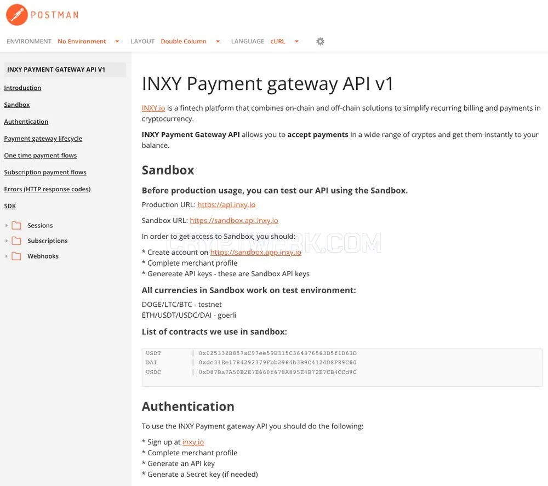Go to Introduction in sidebar
Screen dimensions: 548x486
[x=22, y=88]
